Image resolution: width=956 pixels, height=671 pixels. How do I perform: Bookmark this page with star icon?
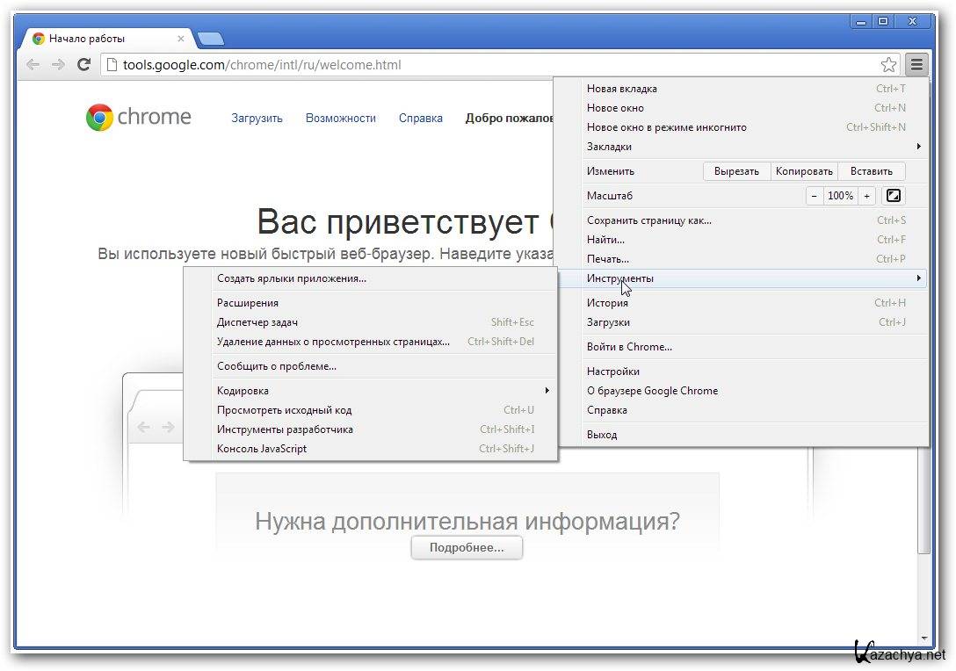click(x=888, y=64)
